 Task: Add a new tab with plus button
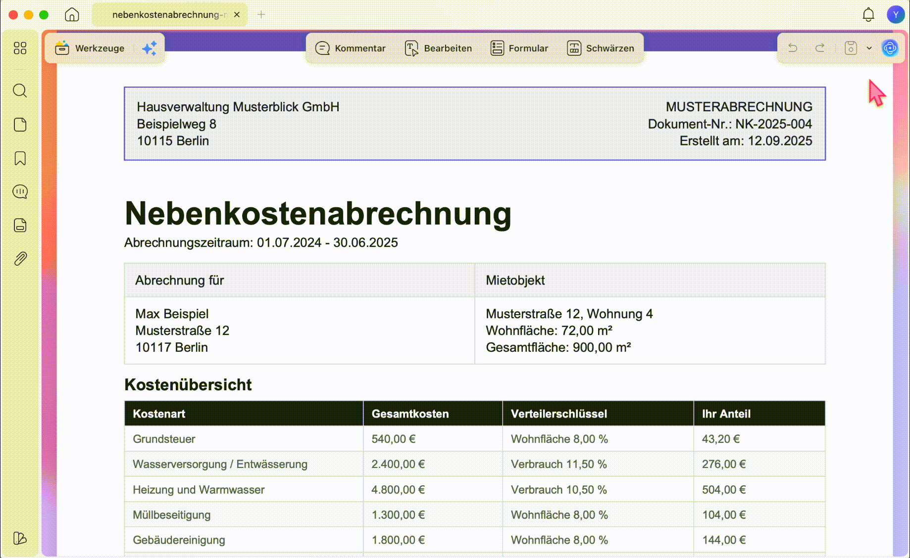point(261,14)
